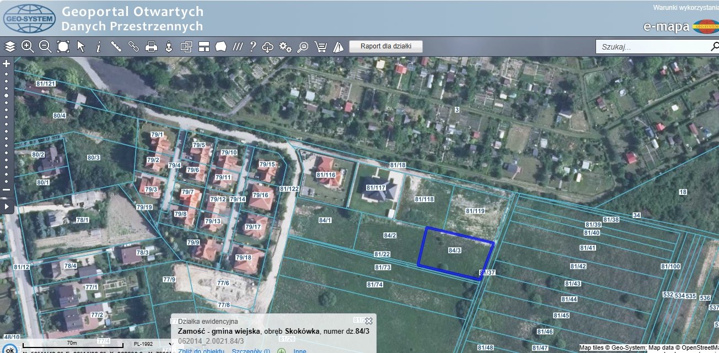Click the street view pegman icon
Image resolution: width=719 pixels, height=353 pixels.
[x=169, y=46]
